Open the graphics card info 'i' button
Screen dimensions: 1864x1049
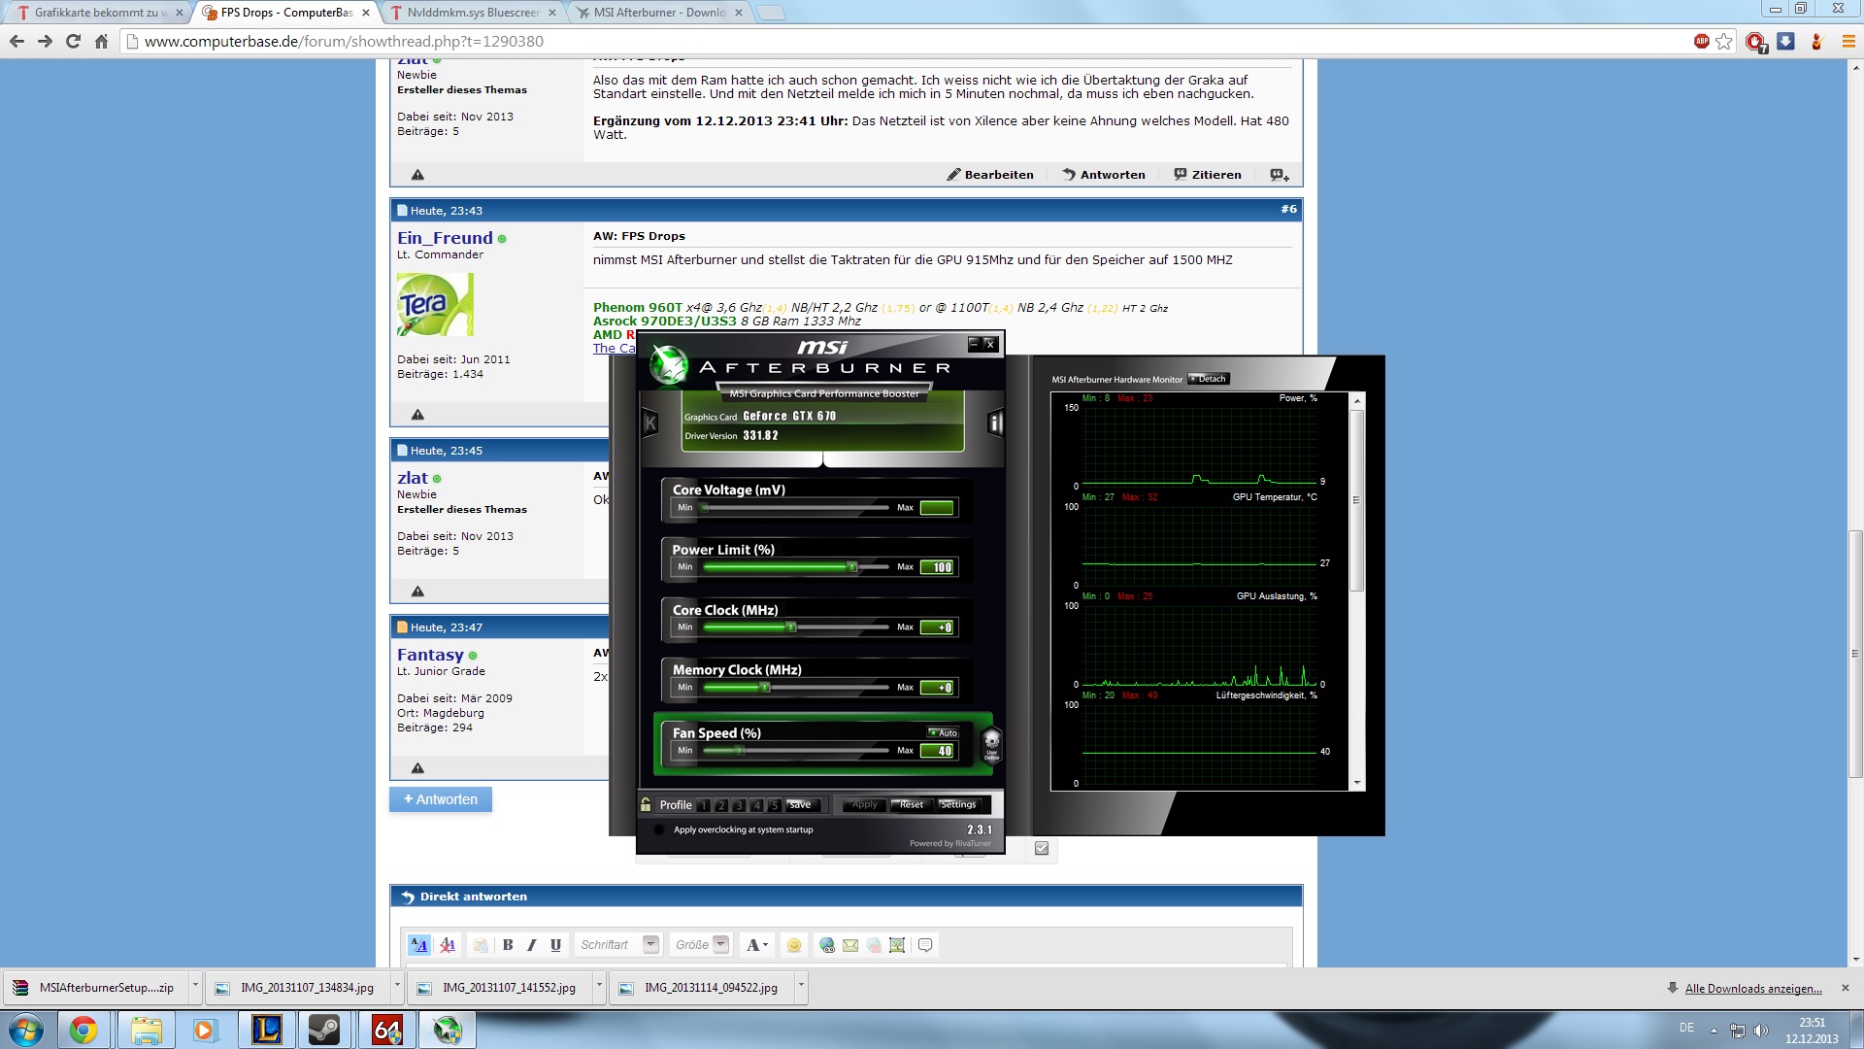[994, 423]
